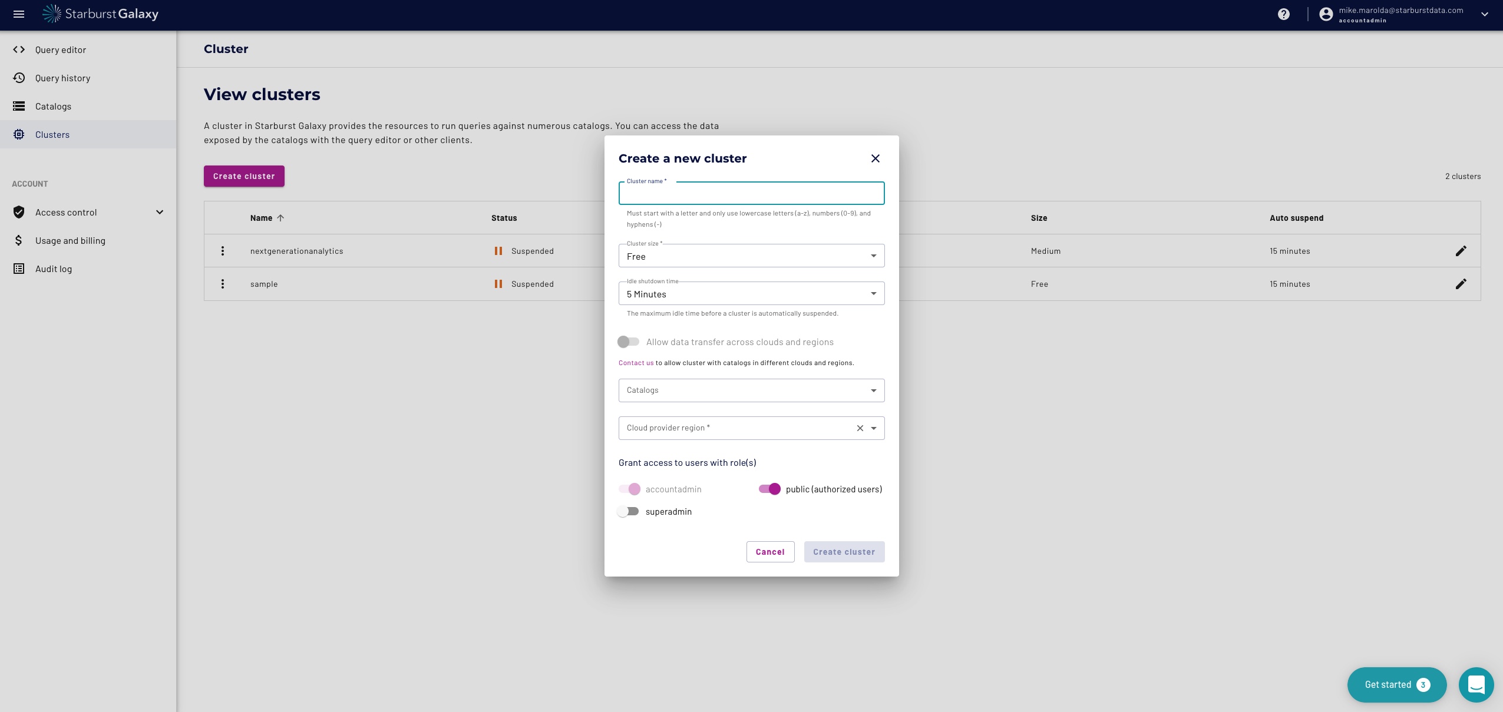This screenshot has height=712, width=1503.
Task: Toggle Allow data transfer across clouds switch
Action: pos(628,342)
